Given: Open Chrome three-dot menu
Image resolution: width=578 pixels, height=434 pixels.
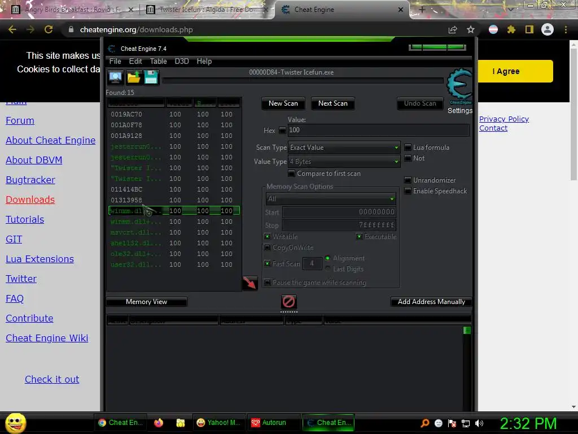Looking at the screenshot, I should [566, 29].
